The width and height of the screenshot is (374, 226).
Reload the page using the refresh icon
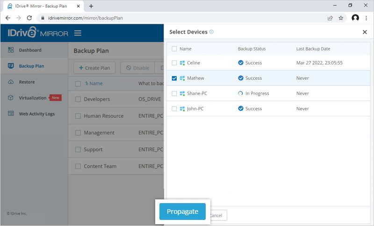pos(29,18)
